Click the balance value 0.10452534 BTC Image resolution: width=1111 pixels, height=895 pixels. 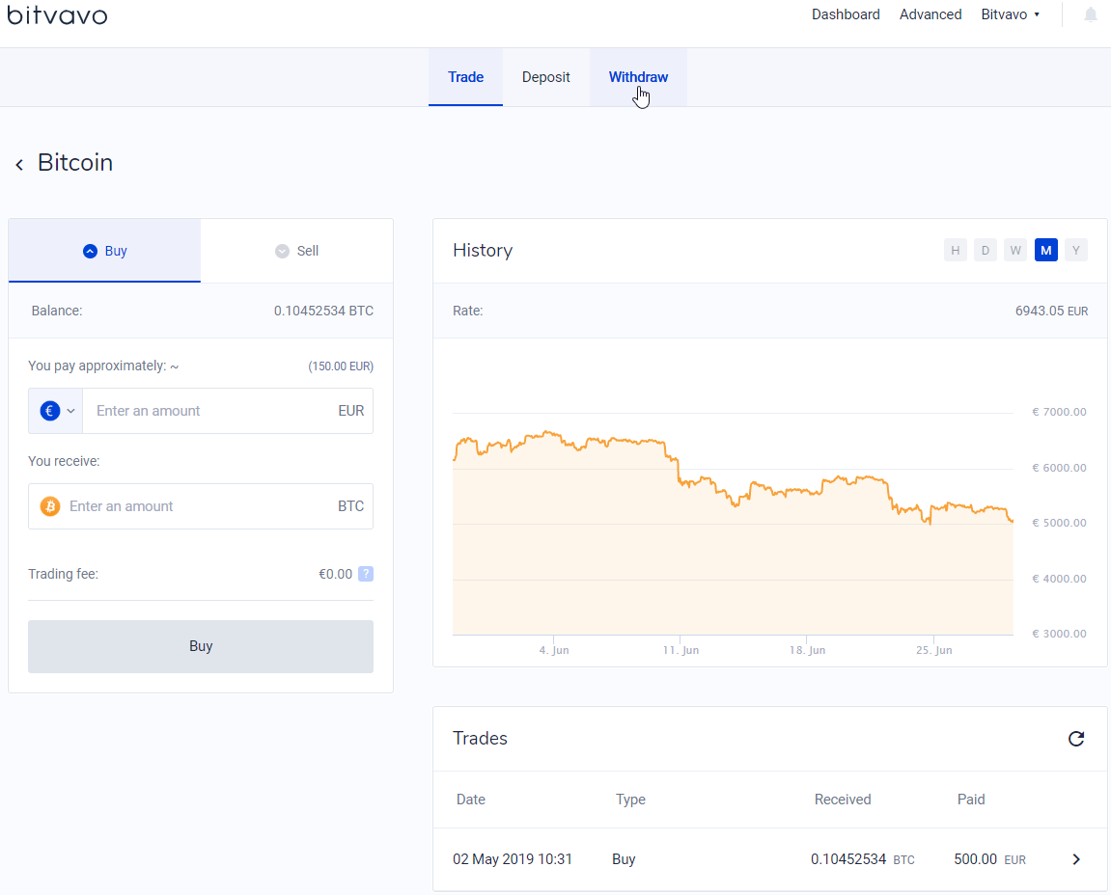click(323, 311)
